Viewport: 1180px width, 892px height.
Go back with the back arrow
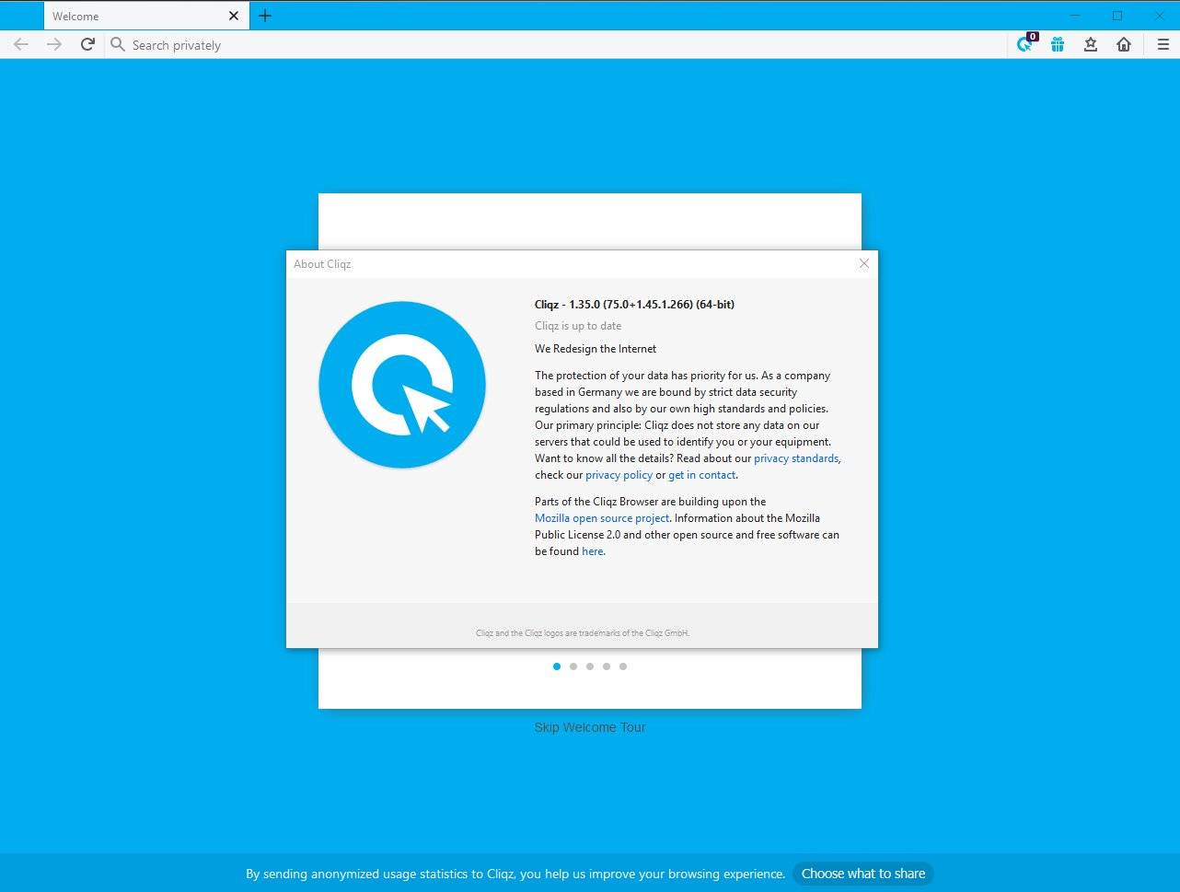tap(21, 44)
